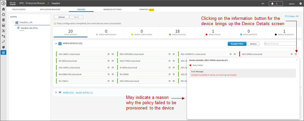Collapse the EasyQoS_Lab scope tree
The height and width of the screenshot is (121, 304).
tap(13, 21)
